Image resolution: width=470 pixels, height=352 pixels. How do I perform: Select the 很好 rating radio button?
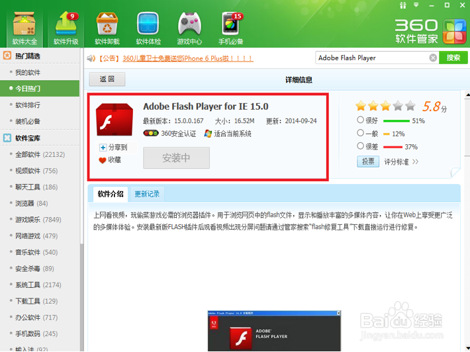coord(360,120)
